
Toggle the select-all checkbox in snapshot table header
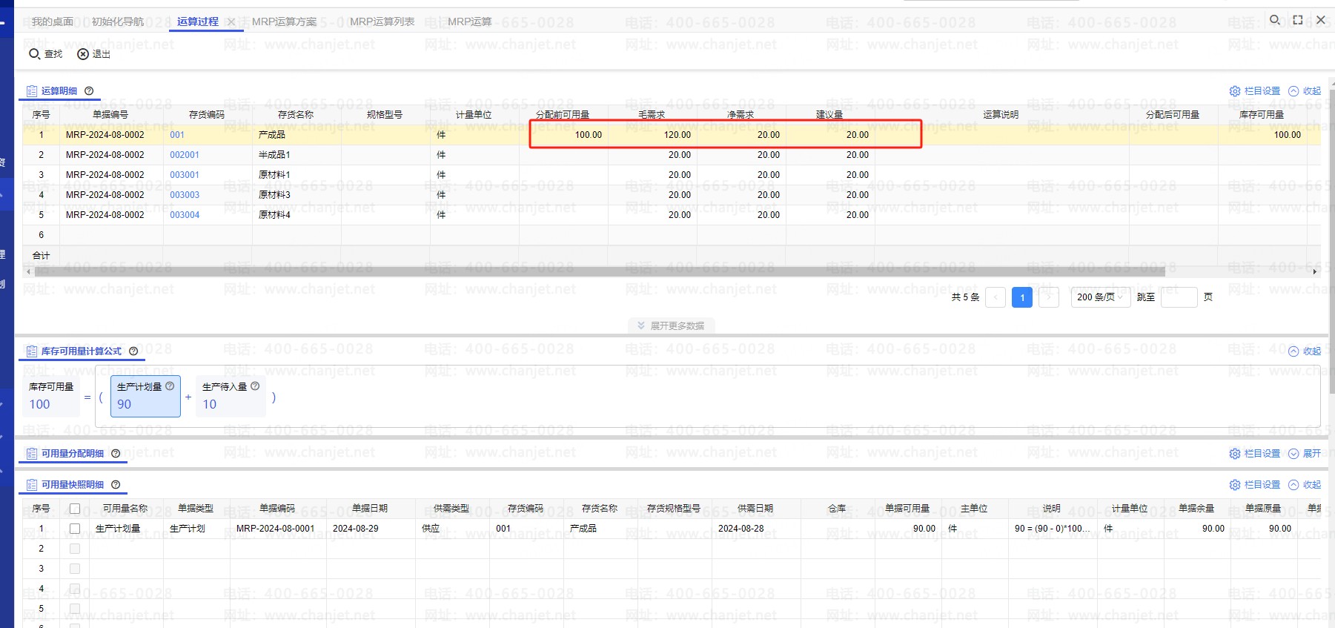tap(75, 509)
